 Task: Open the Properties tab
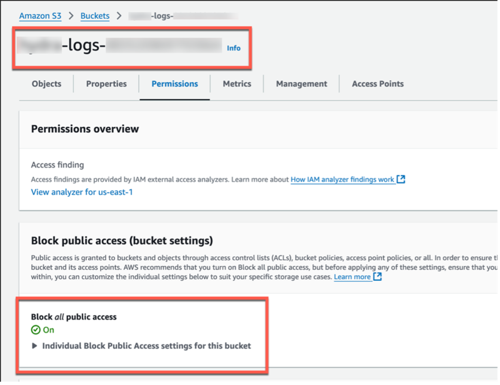[x=106, y=84]
